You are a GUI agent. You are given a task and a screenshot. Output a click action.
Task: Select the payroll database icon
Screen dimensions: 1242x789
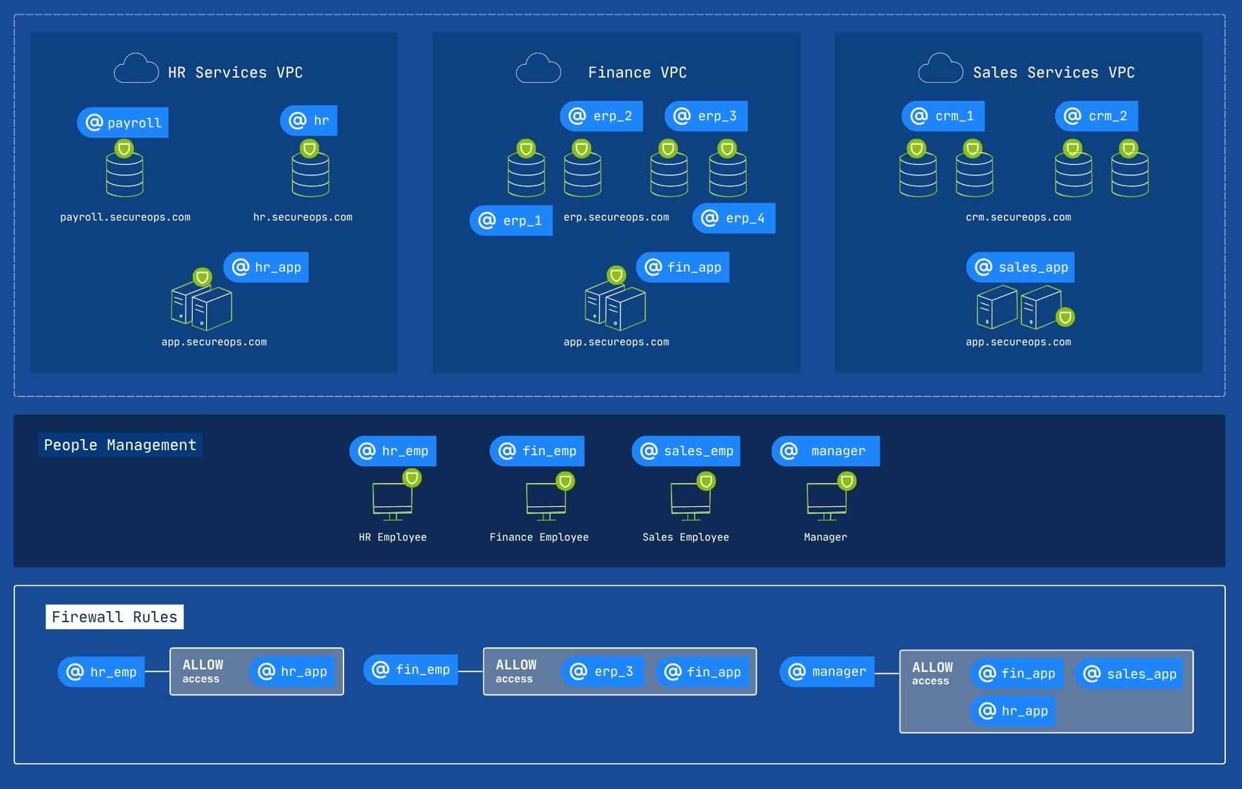(x=125, y=174)
